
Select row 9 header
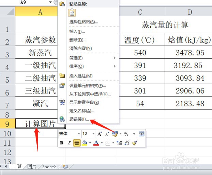7,123
